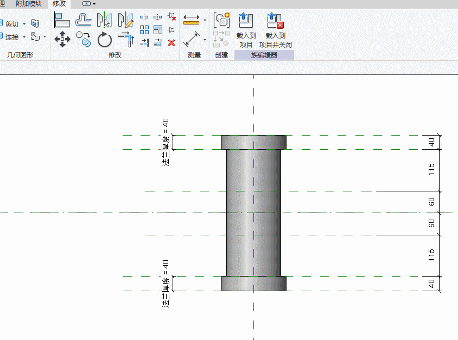Select the Align tool
The image size is (458, 340).
[x=62, y=21]
